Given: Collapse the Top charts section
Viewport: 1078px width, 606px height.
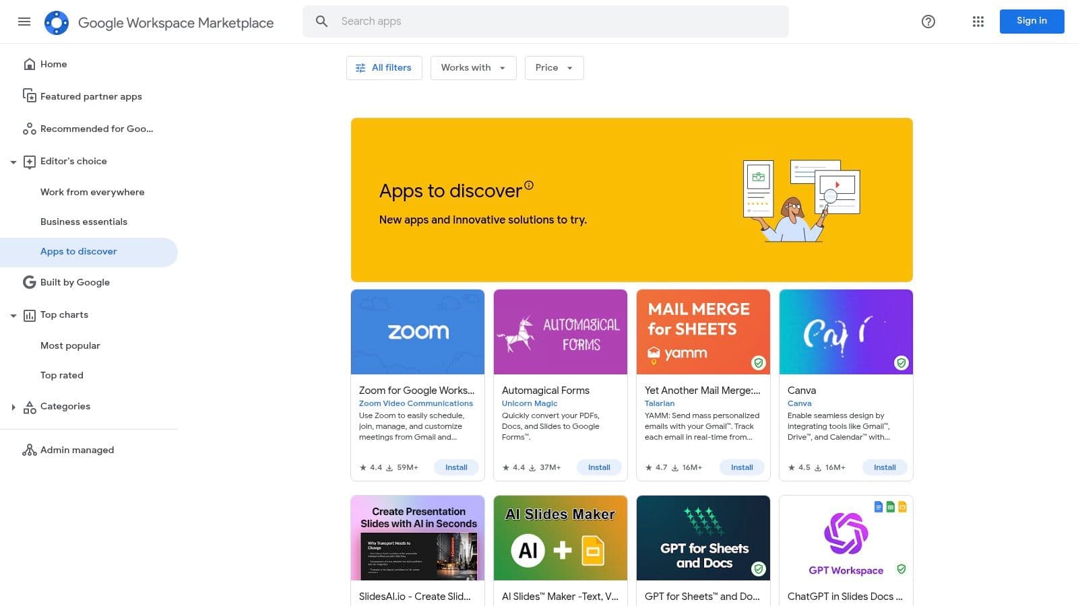Looking at the screenshot, I should click(x=13, y=316).
